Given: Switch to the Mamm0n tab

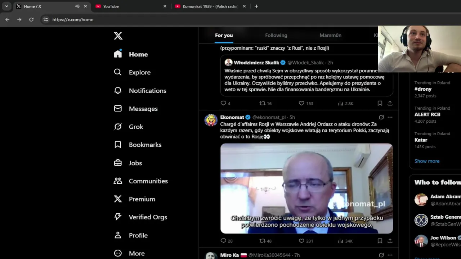Looking at the screenshot, I should [x=330, y=35].
